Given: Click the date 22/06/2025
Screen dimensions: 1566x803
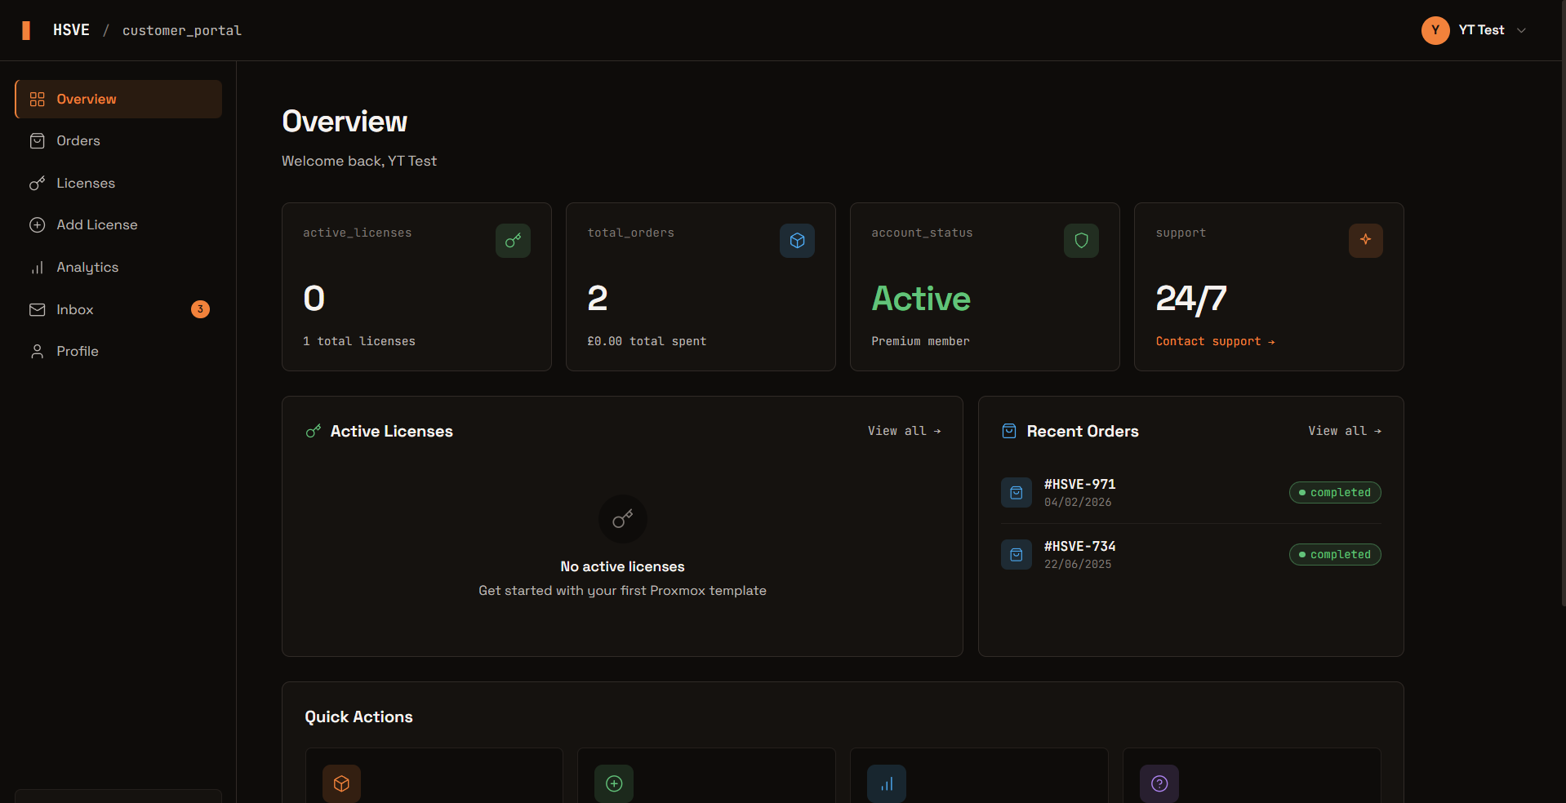Looking at the screenshot, I should tap(1078, 565).
